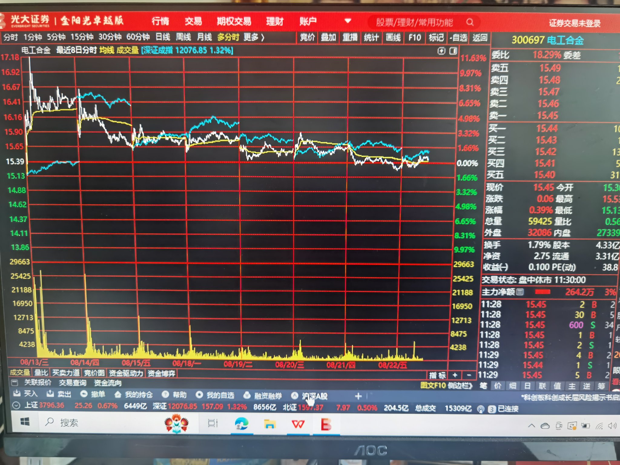Select the 笔 tick detail tab
Image resolution: width=620 pixels, height=465 pixels.
483,386
